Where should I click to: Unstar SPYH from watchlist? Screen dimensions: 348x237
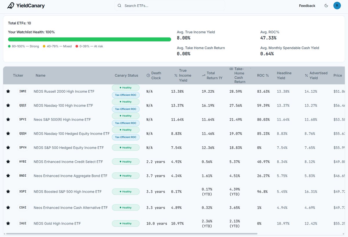click(8, 148)
